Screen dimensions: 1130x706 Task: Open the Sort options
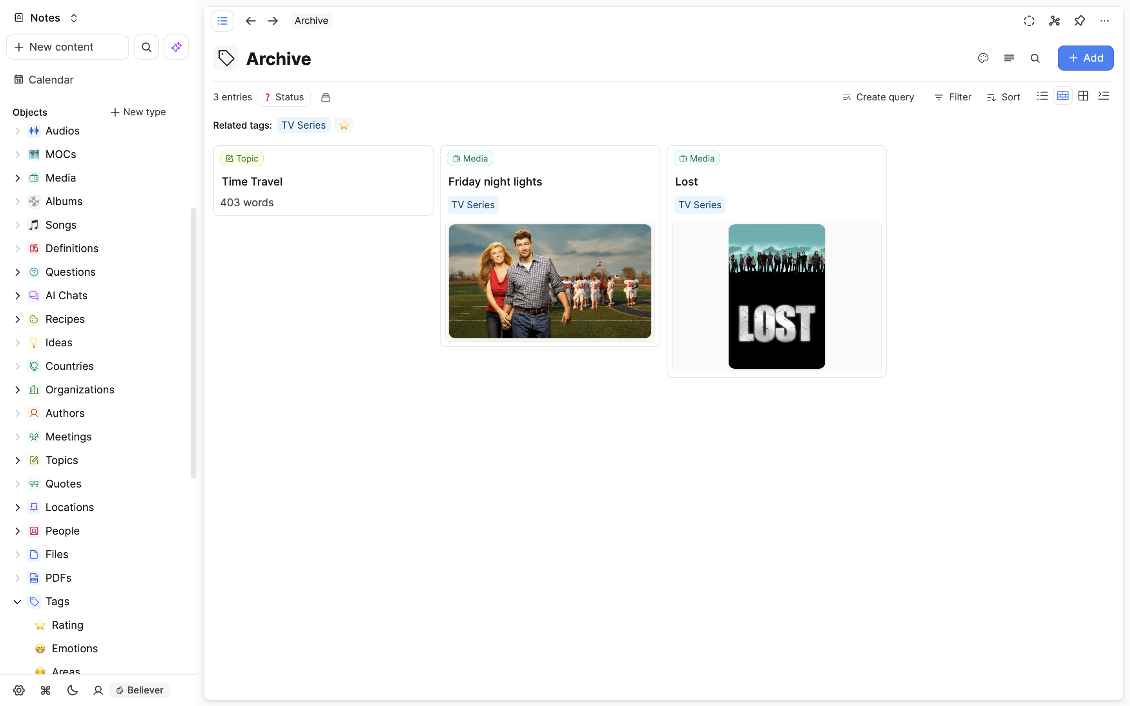[1003, 97]
